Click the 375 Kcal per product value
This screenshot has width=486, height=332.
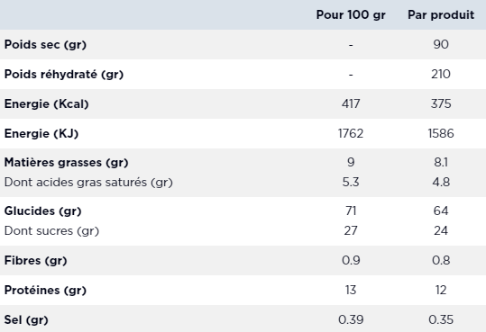441,104
